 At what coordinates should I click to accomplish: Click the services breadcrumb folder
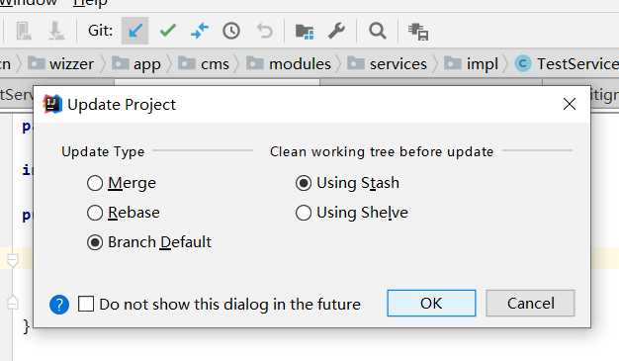coord(387,64)
